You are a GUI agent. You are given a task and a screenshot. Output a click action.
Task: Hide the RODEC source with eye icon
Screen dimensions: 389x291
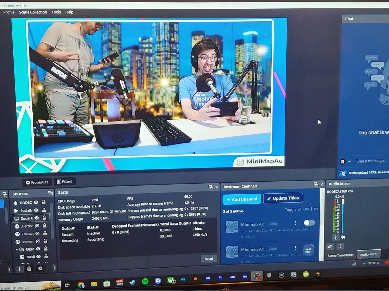(x=36, y=202)
